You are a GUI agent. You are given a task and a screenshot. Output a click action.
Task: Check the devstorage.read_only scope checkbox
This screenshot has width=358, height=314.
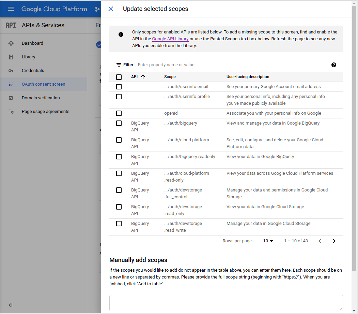(119, 207)
